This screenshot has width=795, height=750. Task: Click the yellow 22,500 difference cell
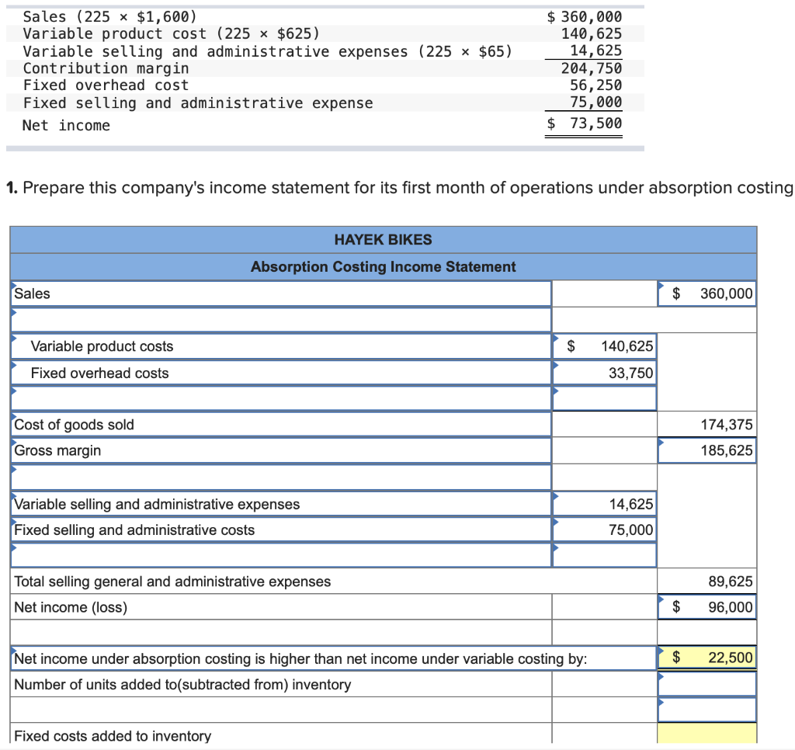point(706,658)
